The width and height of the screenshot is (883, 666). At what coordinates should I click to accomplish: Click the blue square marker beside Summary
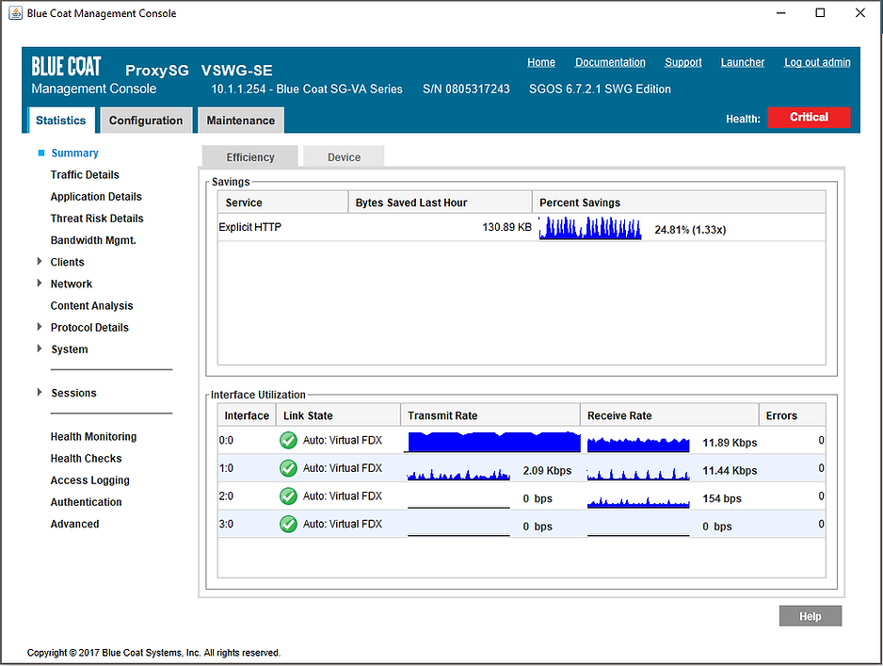pos(41,153)
